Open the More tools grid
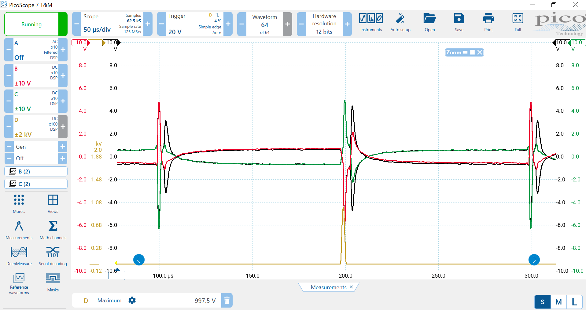 19,204
